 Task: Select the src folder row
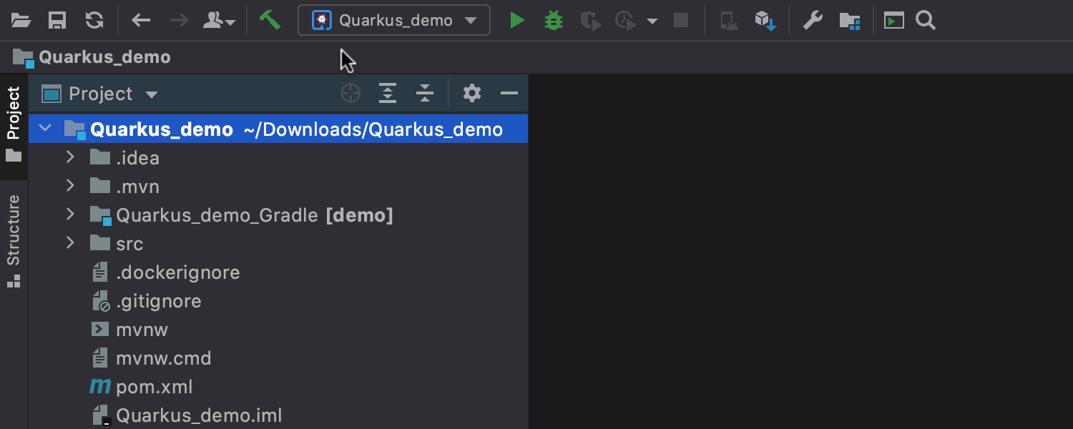278,244
